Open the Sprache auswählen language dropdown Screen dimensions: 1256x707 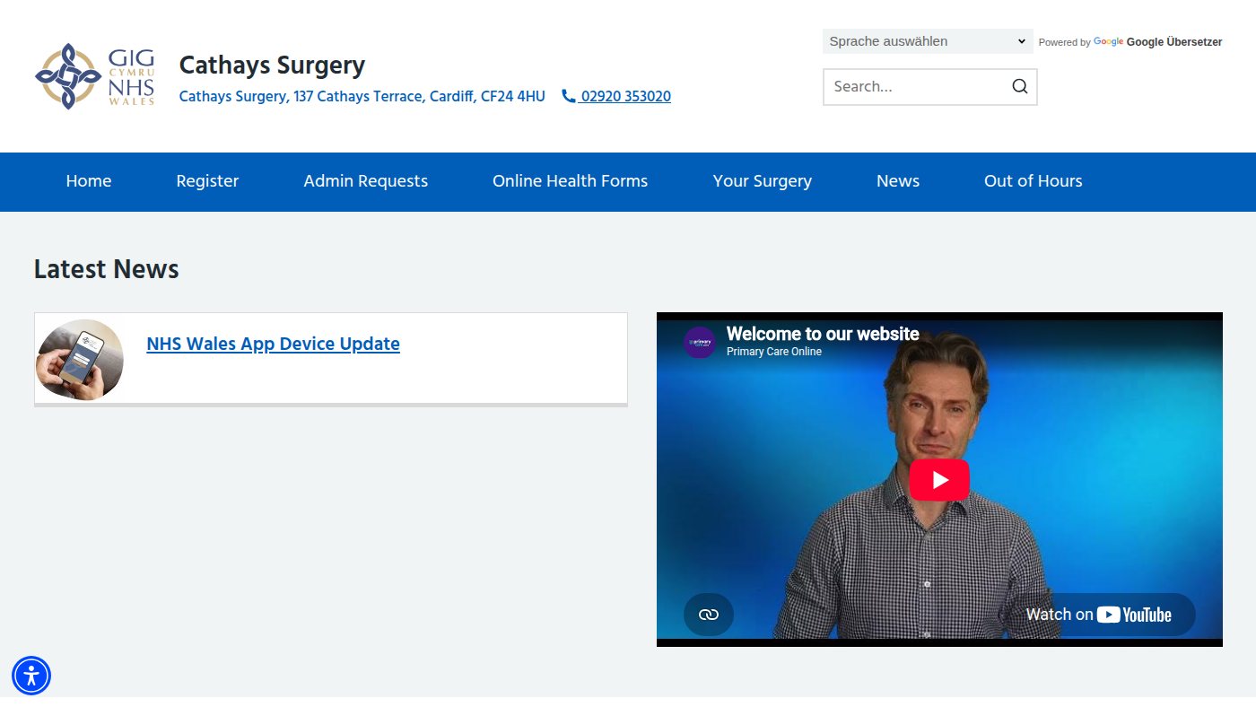928,41
